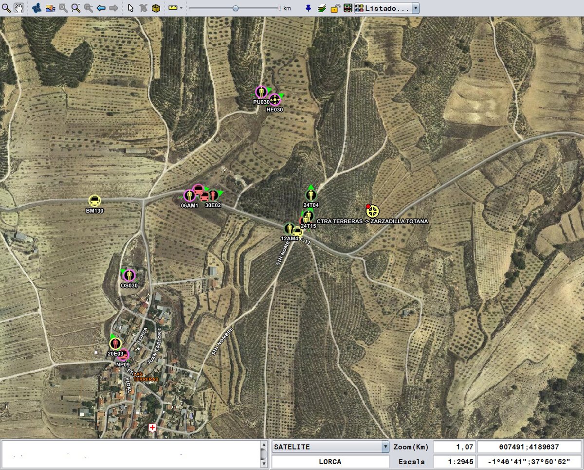Open ruler tool dropdown arrow
The image size is (584, 470).
[x=181, y=8]
